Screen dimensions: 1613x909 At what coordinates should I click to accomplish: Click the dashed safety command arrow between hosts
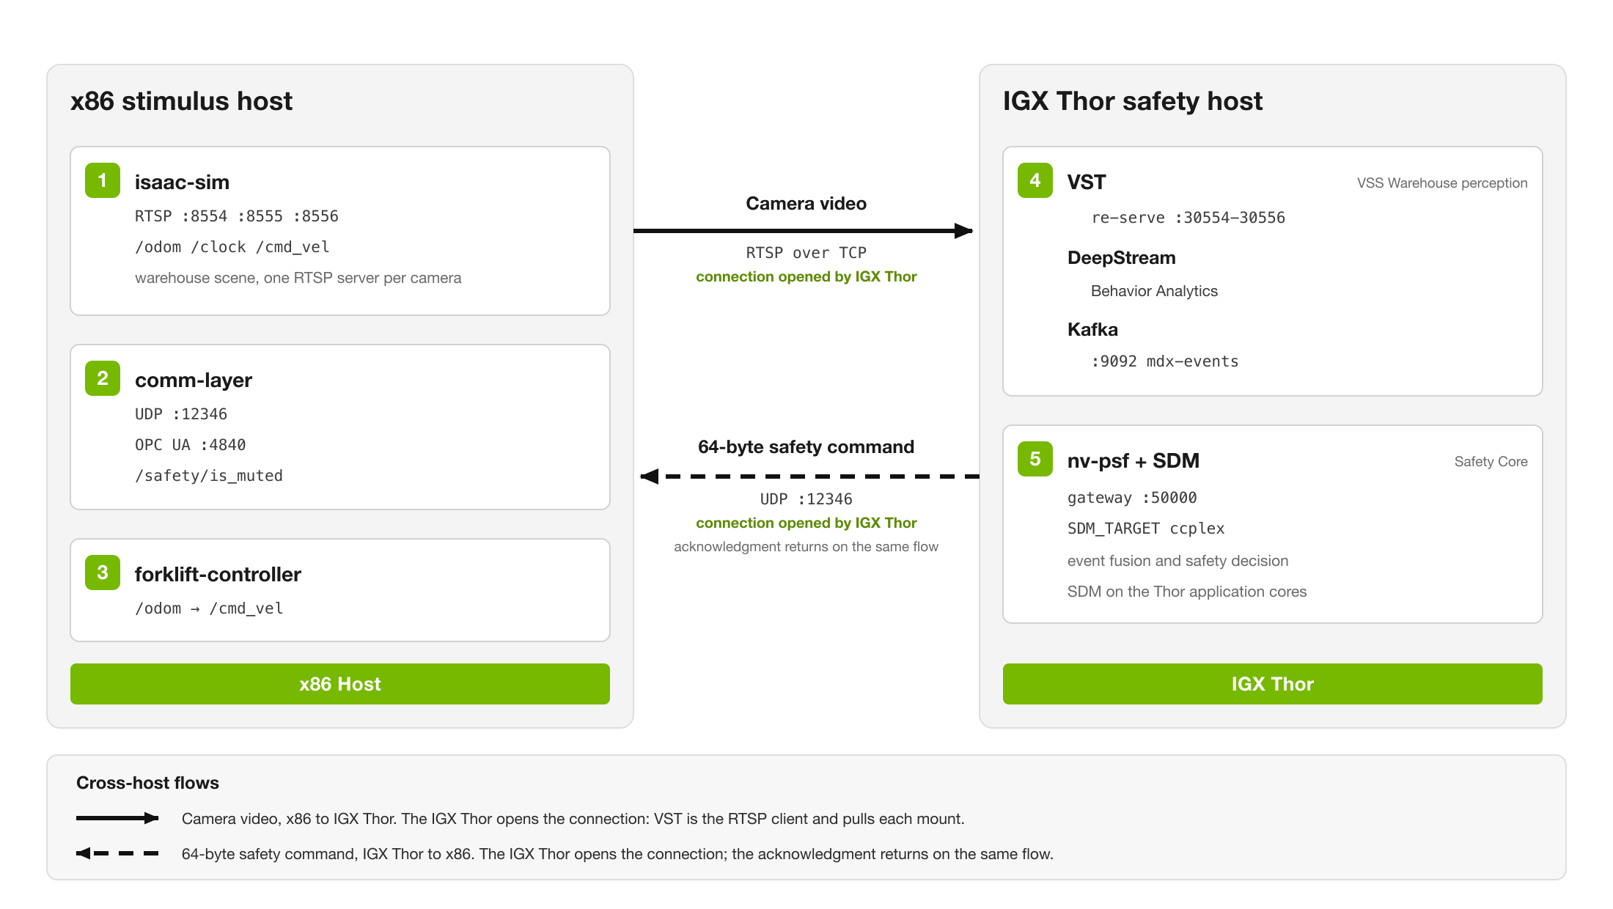pyautogui.click(x=809, y=476)
